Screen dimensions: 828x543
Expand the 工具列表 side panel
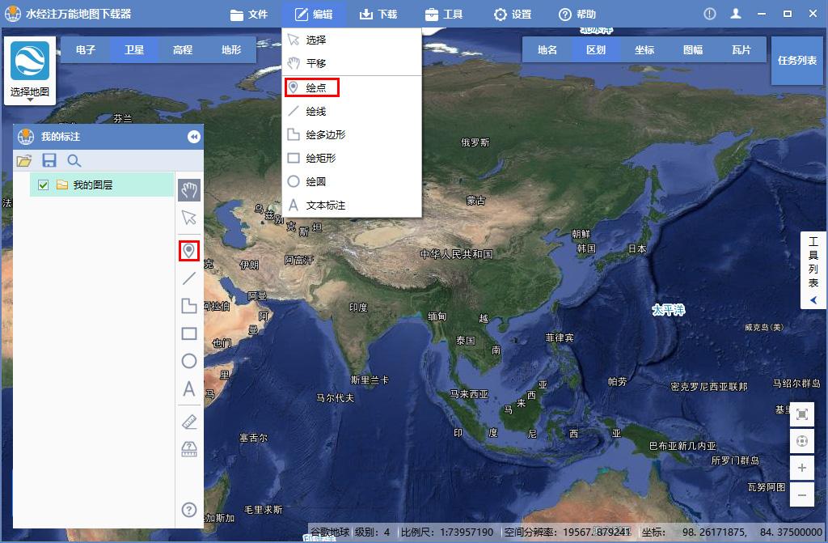click(x=813, y=270)
